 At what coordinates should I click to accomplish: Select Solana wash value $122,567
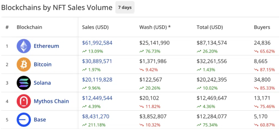(x=151, y=80)
